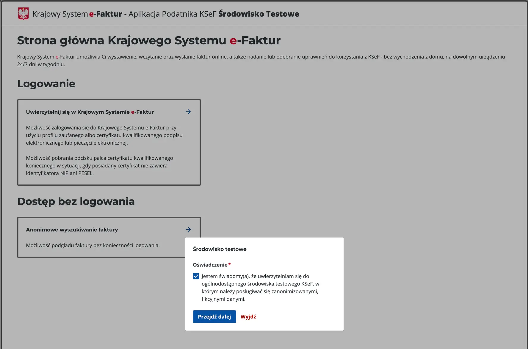
Task: Click the 'Dostęp bez logowania' section heading
Action: [x=76, y=201]
